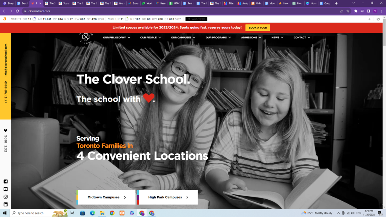Expand the Our People menu
This screenshot has height=217, width=386.
click(150, 38)
